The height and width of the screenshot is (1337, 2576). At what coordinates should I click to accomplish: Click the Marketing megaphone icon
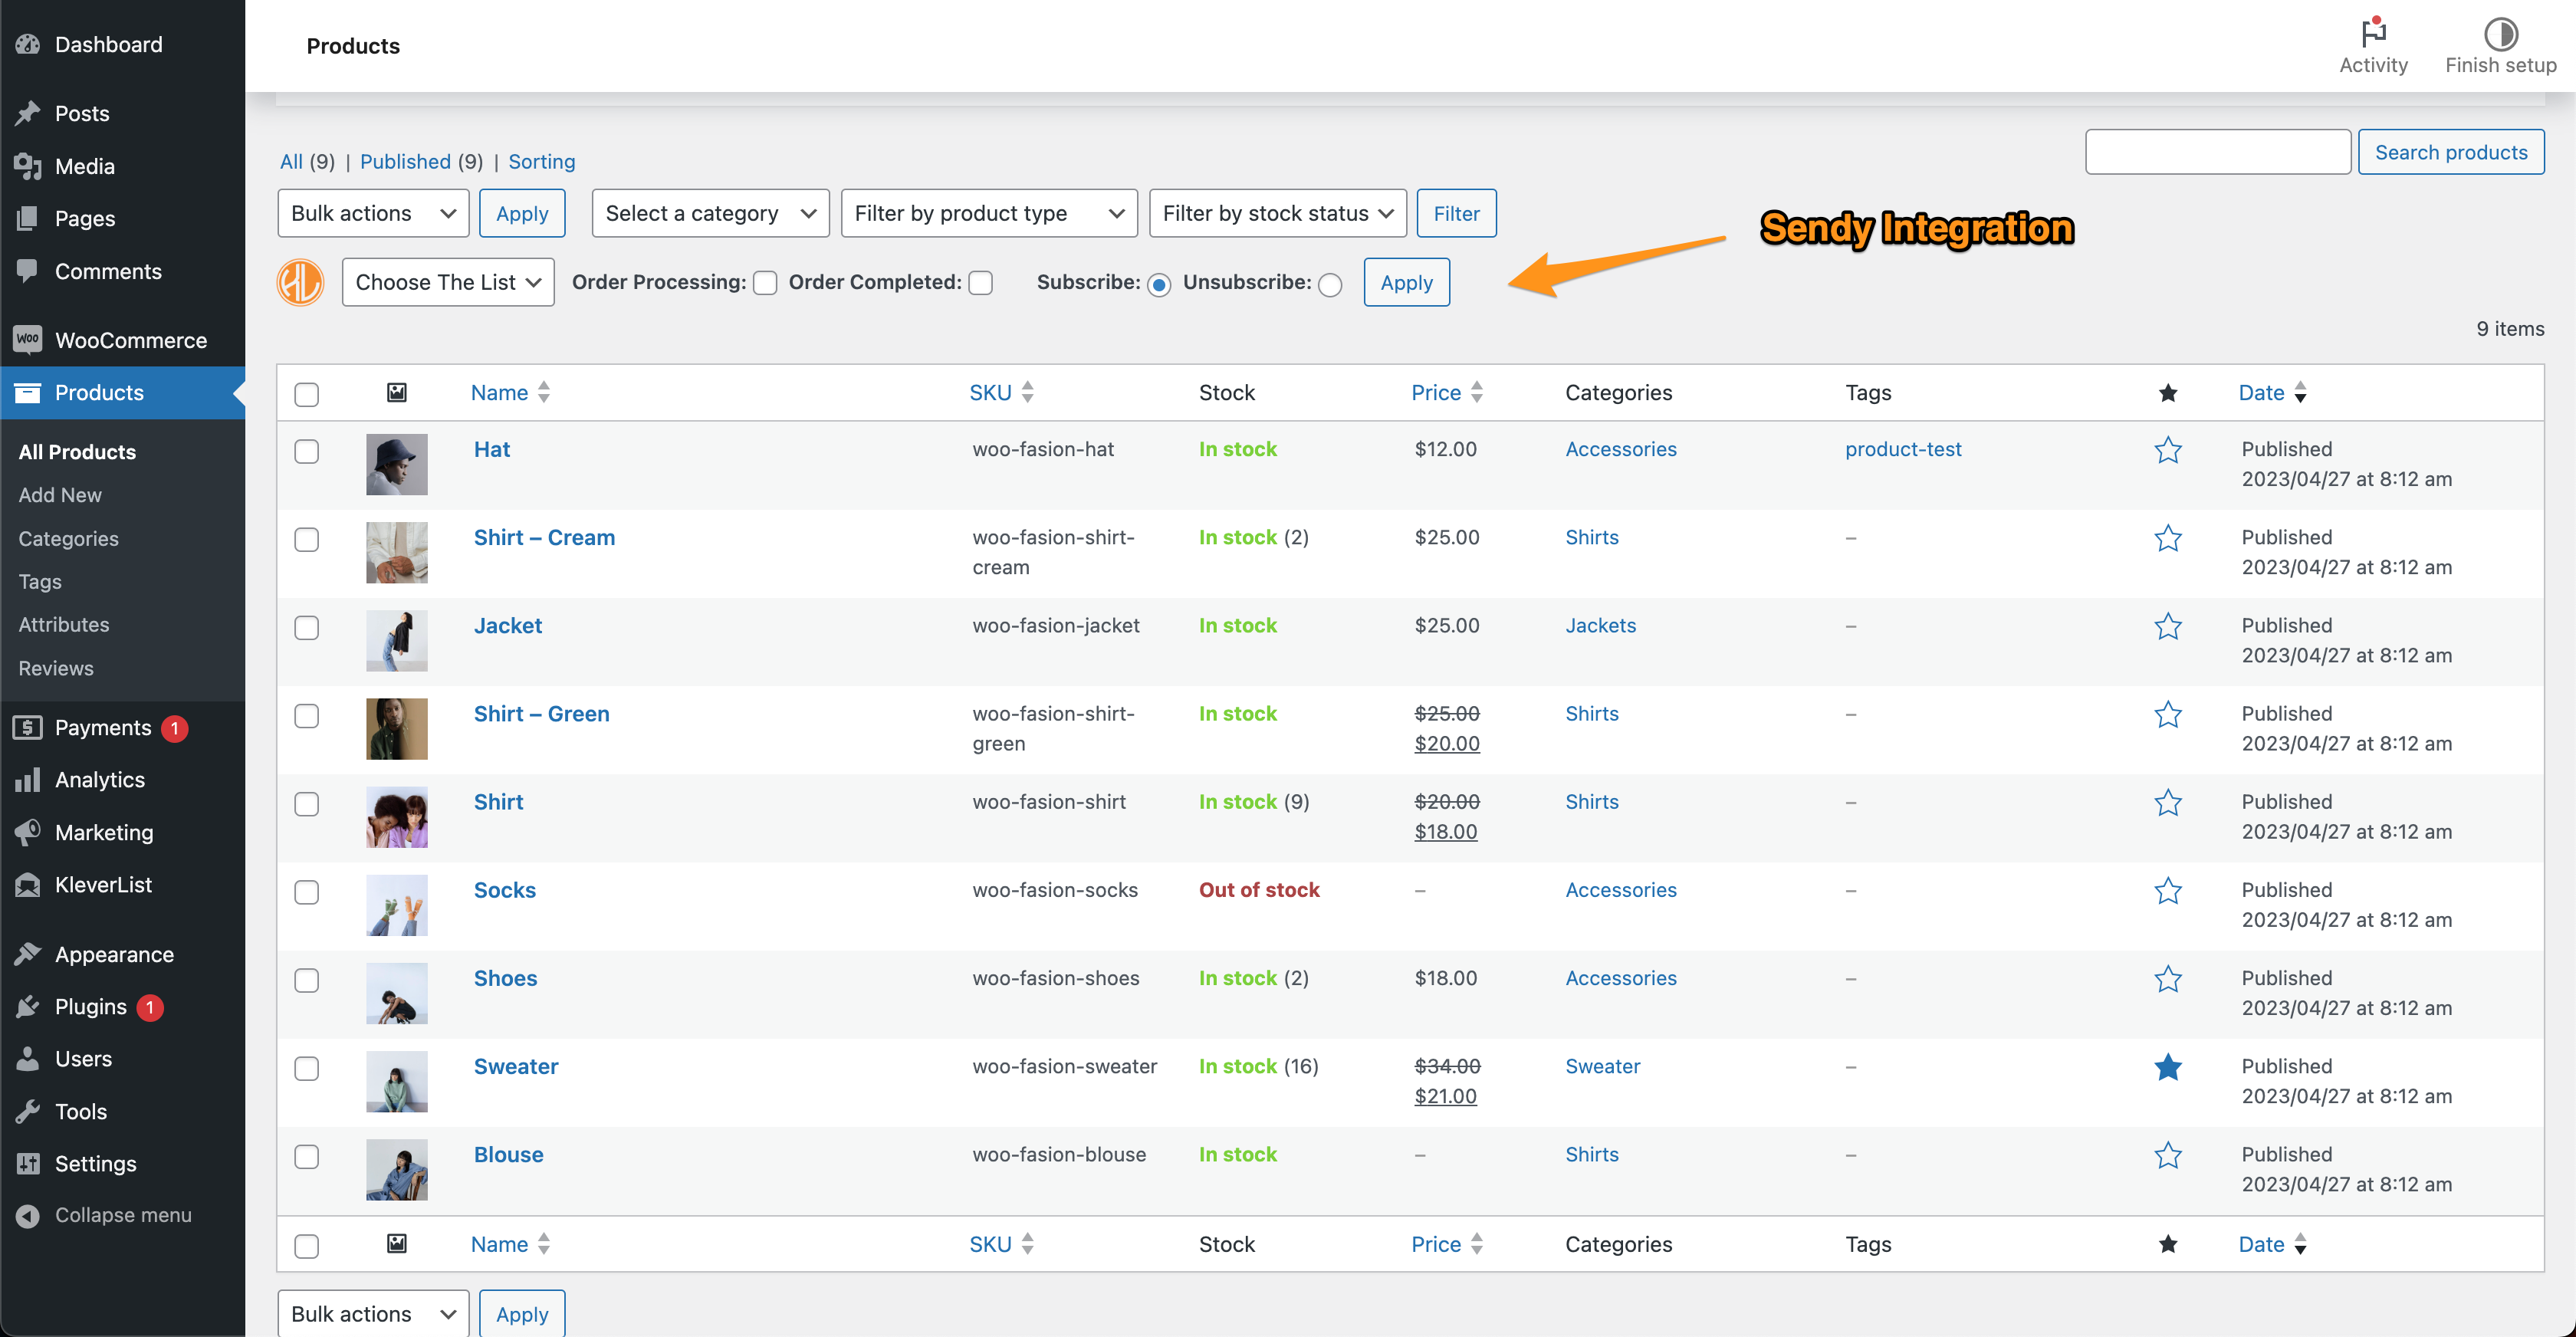pyautogui.click(x=28, y=832)
